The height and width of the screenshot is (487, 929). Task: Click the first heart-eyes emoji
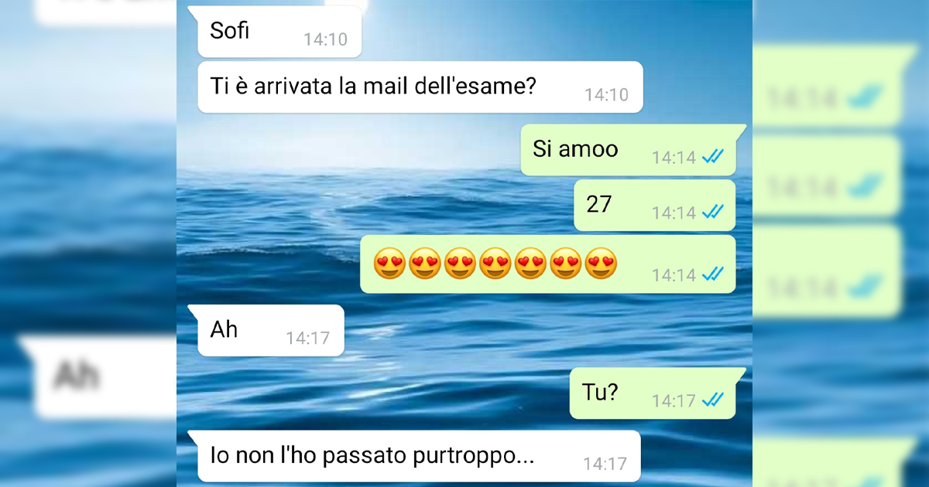click(x=389, y=266)
